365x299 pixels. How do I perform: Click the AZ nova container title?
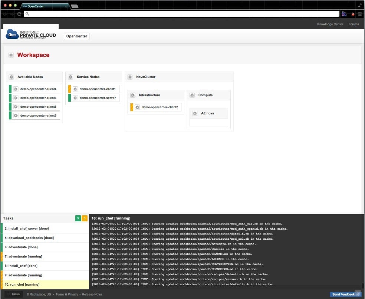tap(208, 113)
